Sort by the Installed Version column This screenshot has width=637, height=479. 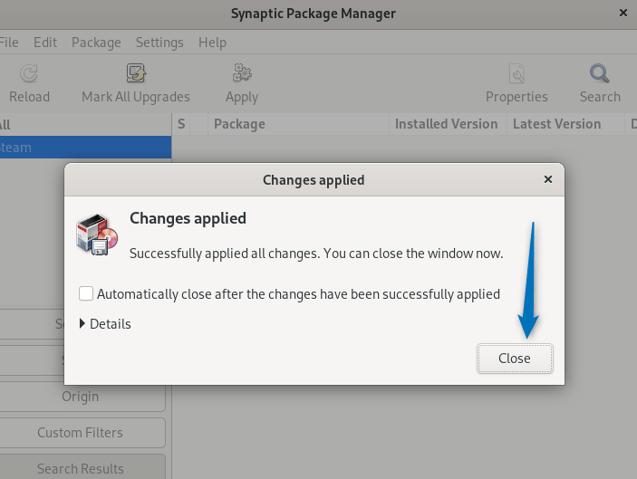pyautogui.click(x=446, y=124)
